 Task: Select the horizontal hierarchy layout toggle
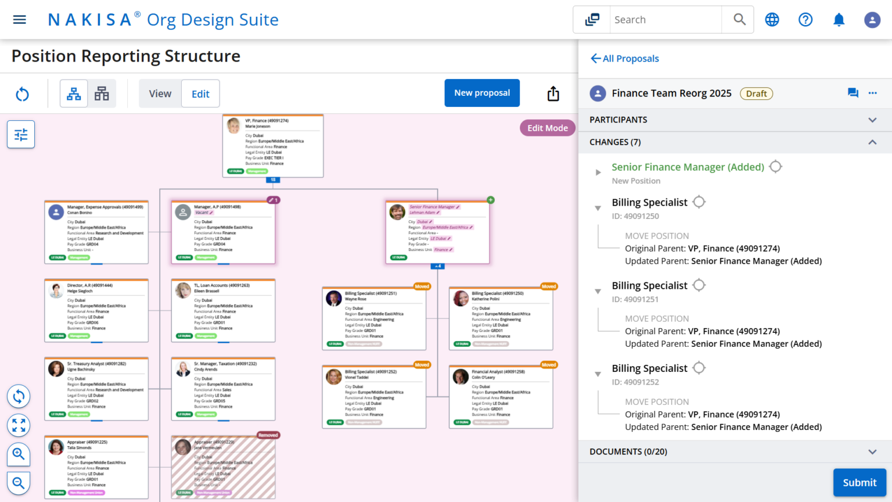[102, 93]
